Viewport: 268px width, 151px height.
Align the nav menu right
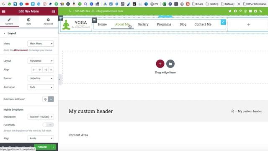[45, 70]
